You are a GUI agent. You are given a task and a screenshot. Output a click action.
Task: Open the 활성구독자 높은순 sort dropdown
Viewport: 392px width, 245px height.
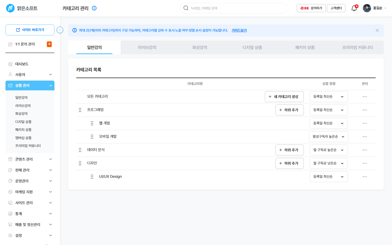329,137
